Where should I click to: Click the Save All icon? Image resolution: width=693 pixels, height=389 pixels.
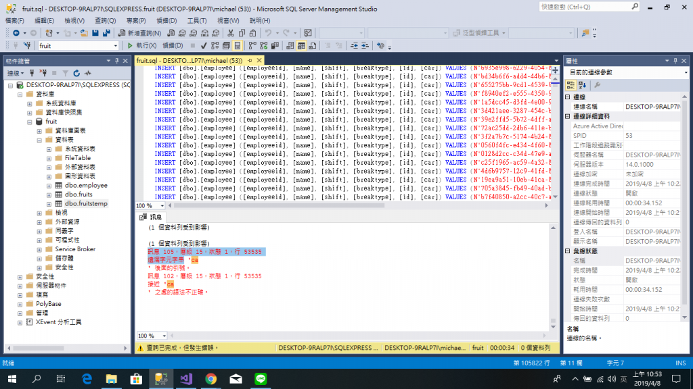pyautogui.click(x=106, y=33)
